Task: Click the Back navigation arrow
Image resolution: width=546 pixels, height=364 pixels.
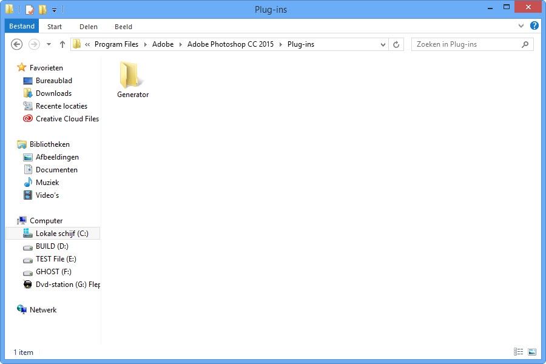Action: [17, 44]
